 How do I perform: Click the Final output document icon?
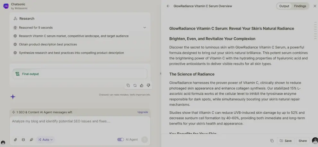point(18,74)
